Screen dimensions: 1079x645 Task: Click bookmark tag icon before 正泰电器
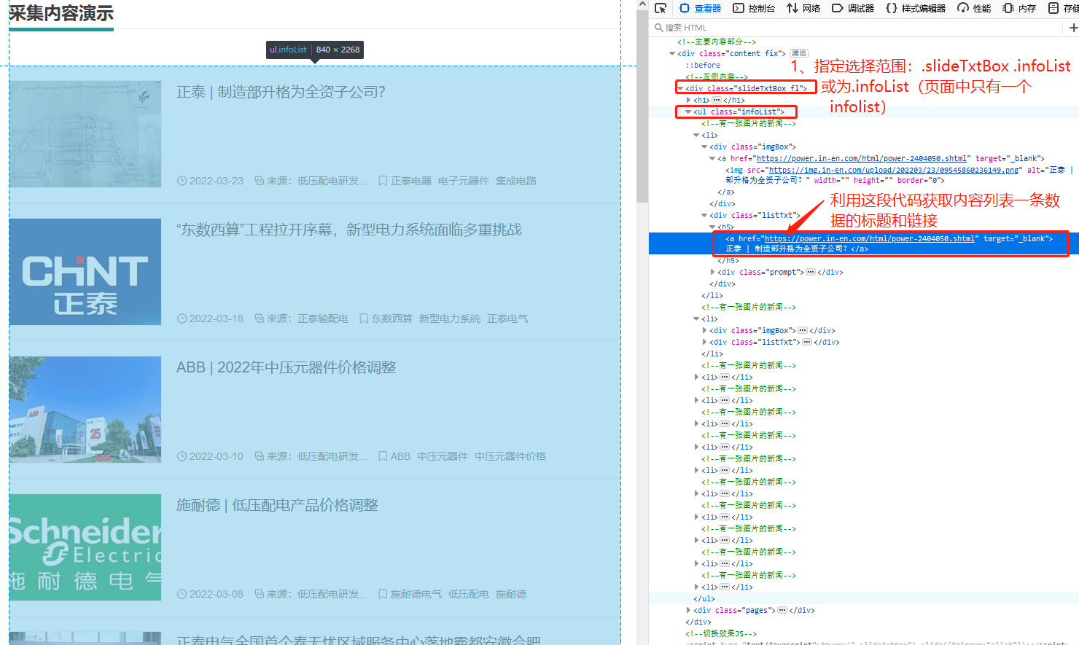pyautogui.click(x=383, y=181)
